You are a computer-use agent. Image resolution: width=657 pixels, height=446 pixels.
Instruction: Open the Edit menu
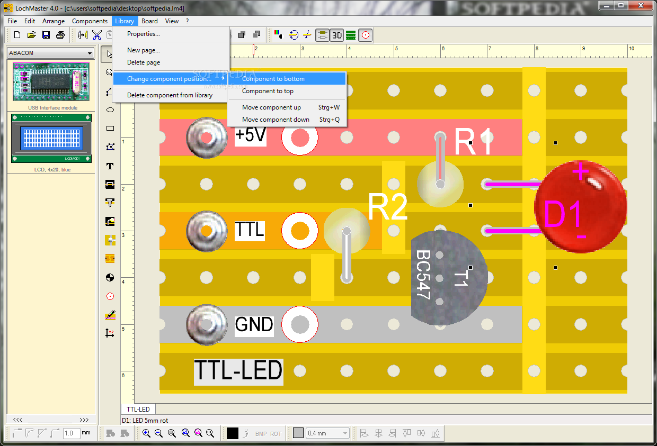click(30, 21)
